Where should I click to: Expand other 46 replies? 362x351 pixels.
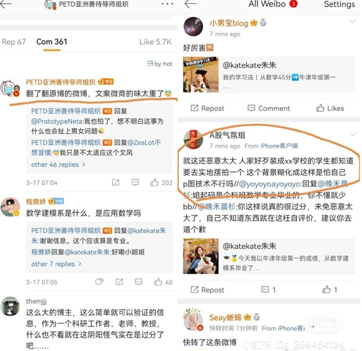[x=58, y=165]
